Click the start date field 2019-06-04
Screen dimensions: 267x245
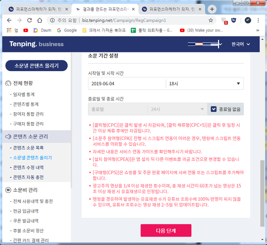click(127, 83)
